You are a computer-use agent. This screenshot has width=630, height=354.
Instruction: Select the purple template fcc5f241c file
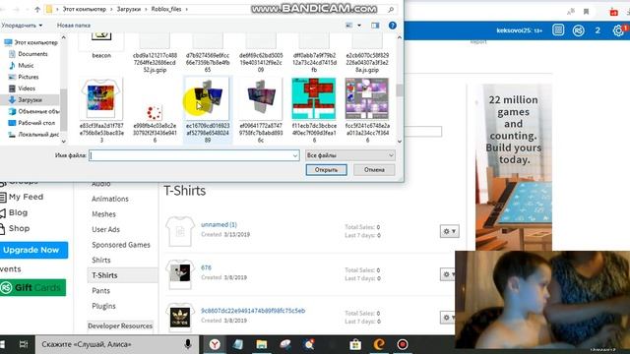367,98
